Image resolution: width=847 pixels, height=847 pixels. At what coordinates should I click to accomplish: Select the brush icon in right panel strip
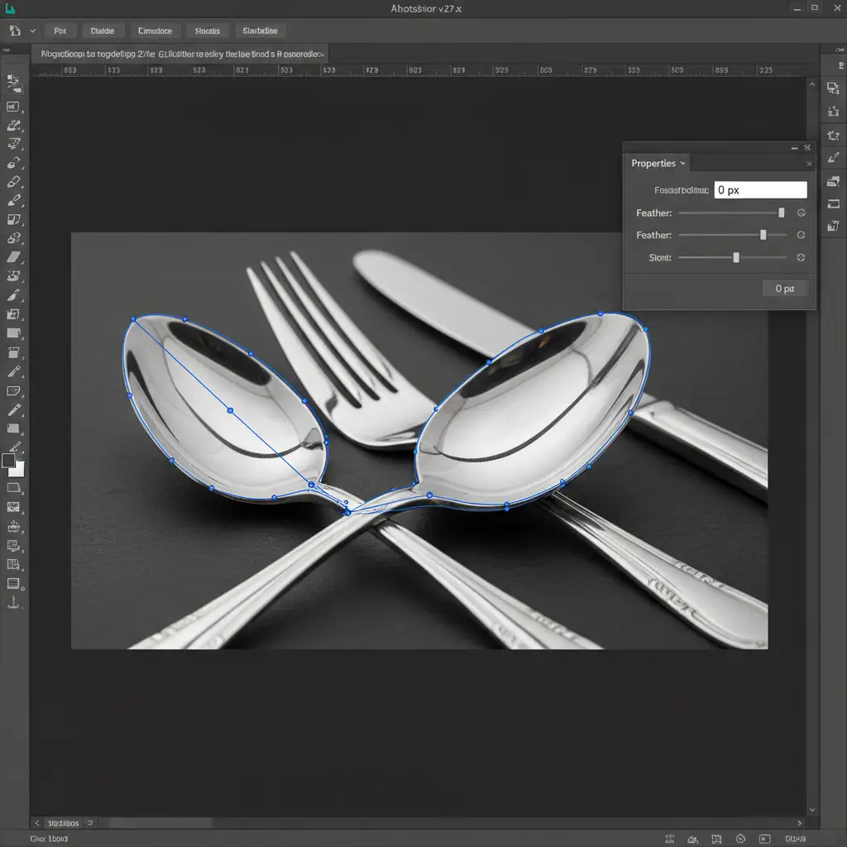[833, 158]
